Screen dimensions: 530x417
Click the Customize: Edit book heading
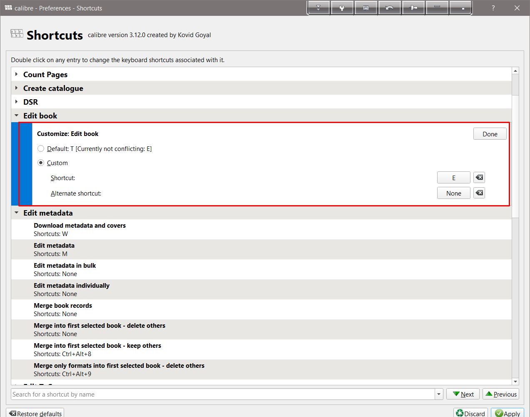click(67, 133)
